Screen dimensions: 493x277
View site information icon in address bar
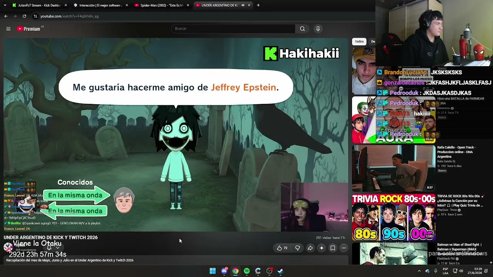(x=35, y=16)
